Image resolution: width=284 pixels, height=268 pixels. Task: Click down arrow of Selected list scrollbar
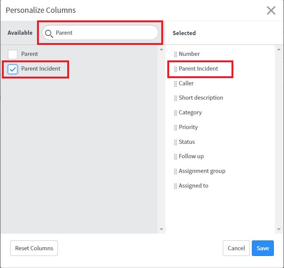coord(279,229)
